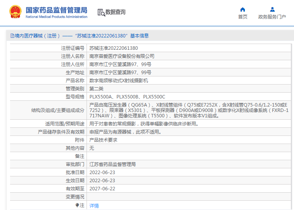
Task: Select model spec PLX5500A、PLX5500B、PLX5500C
Action: (x=127, y=97)
